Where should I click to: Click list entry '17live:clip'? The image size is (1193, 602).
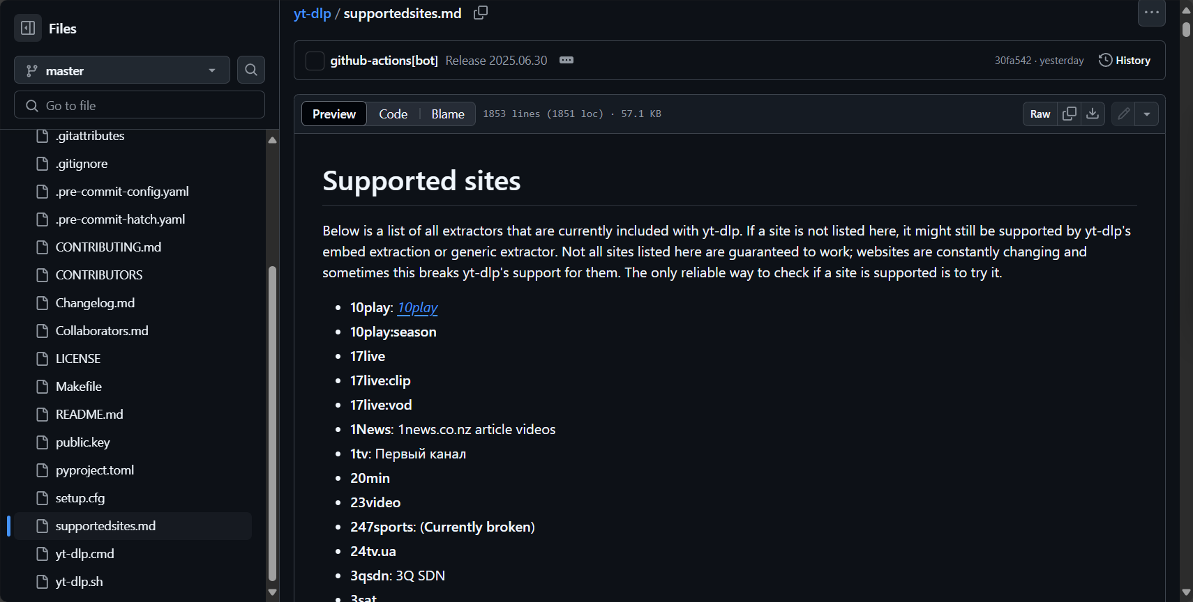[380, 380]
